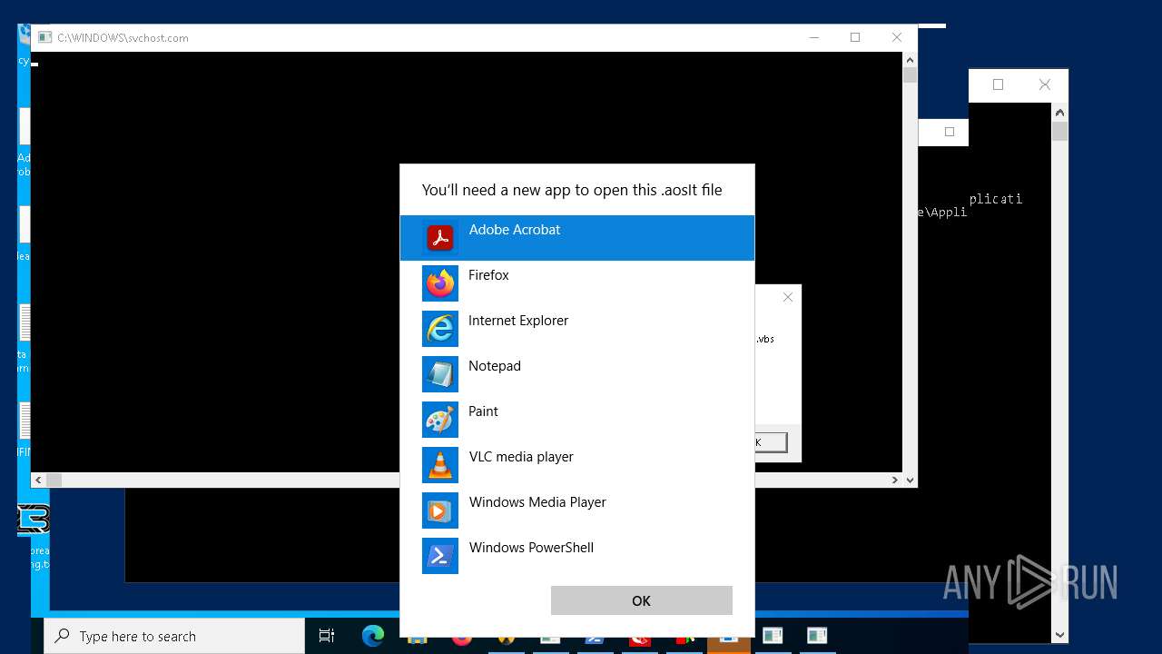Choose the Paint app icon
This screenshot has height=654, width=1162.
440,420
